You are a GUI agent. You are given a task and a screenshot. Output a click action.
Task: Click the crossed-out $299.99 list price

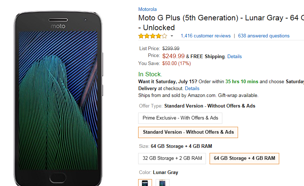(x=171, y=48)
